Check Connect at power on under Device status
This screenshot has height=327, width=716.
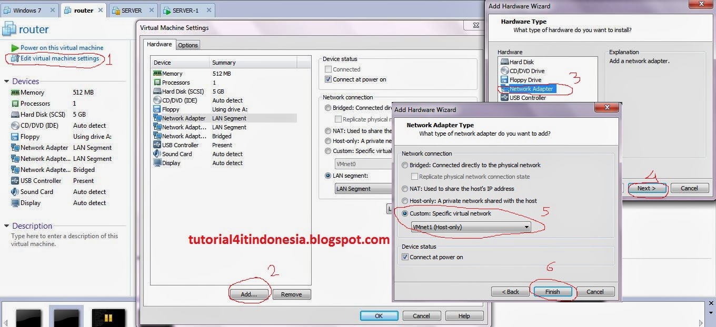pyautogui.click(x=405, y=257)
